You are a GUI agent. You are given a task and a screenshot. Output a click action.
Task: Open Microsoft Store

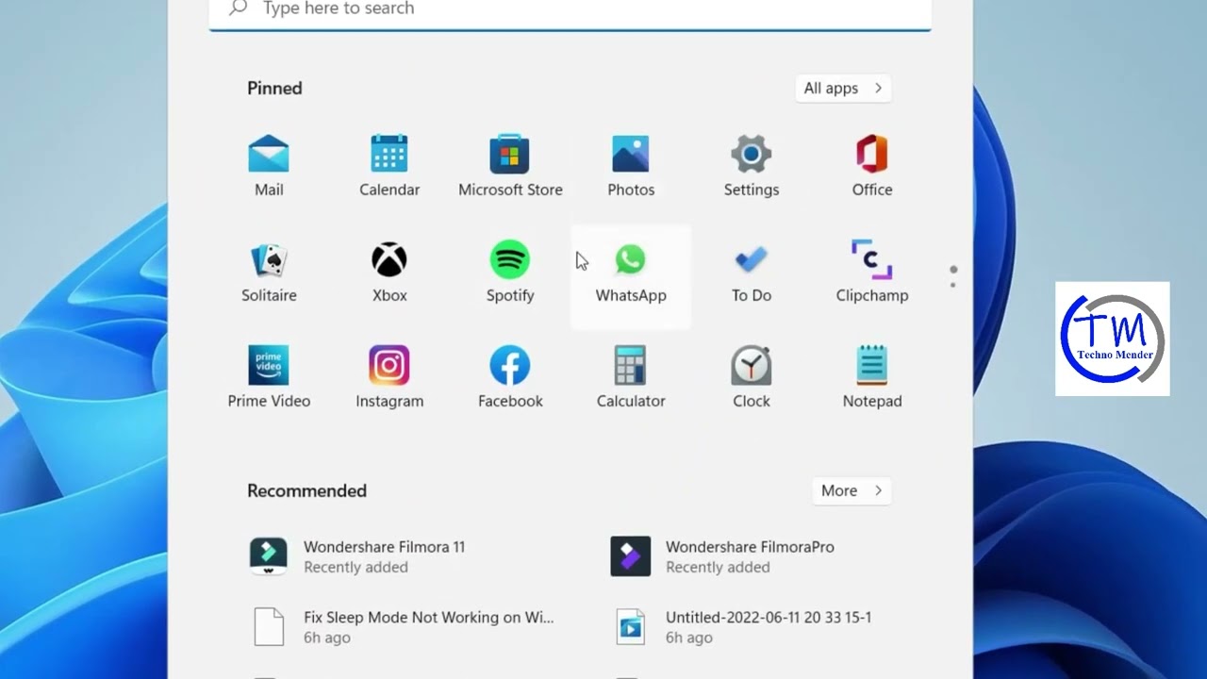[510, 166]
